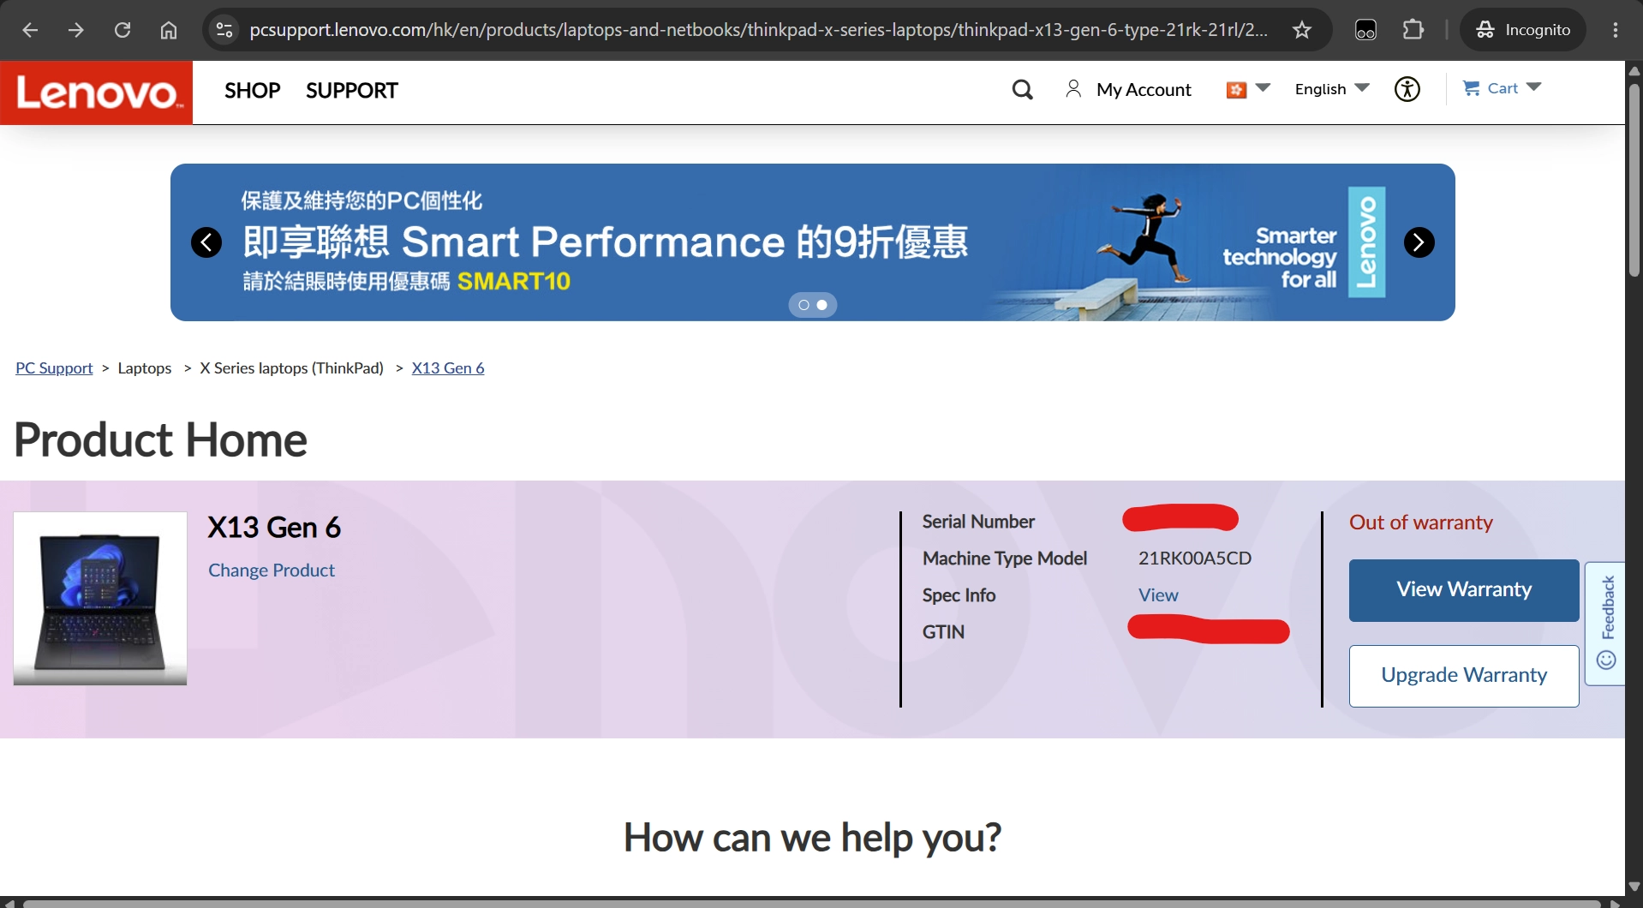Go back with the browser back arrow
The width and height of the screenshot is (1643, 908).
30,30
